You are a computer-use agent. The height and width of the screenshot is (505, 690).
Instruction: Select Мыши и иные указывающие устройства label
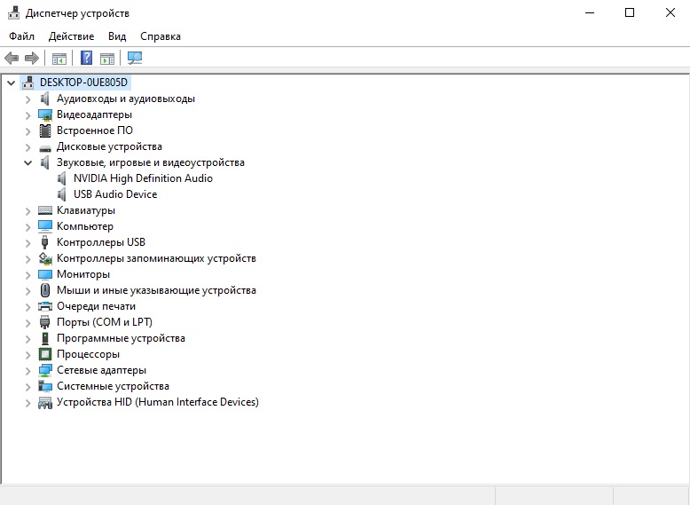[156, 290]
